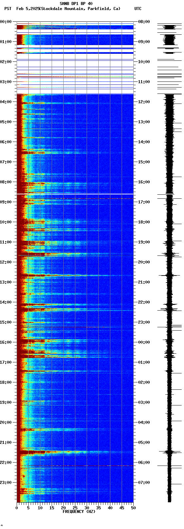
Task: Click the 10 Hz frequency tick label
Action: (40, 508)
